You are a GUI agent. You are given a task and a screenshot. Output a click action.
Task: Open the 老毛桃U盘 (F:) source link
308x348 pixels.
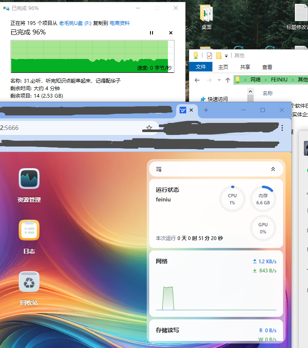tap(75, 23)
